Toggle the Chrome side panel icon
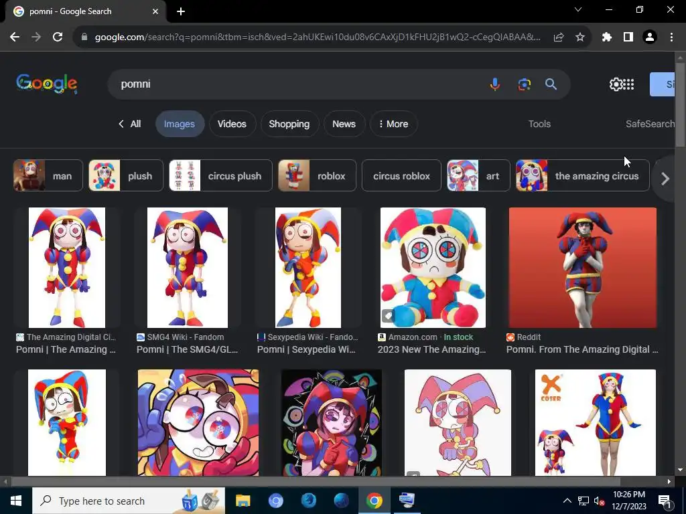This screenshot has width=686, height=514. pyautogui.click(x=628, y=37)
